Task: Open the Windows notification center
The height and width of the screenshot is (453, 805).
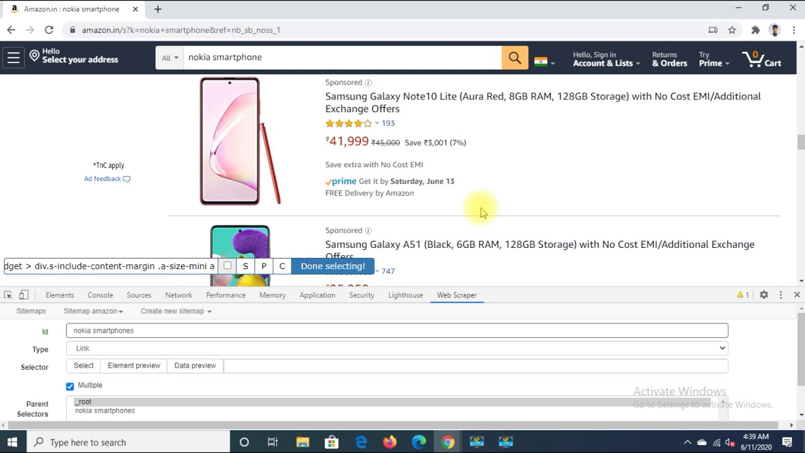Action: 787,442
